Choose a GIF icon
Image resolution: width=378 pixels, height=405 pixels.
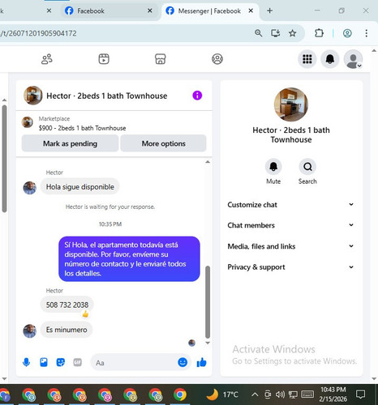click(78, 362)
